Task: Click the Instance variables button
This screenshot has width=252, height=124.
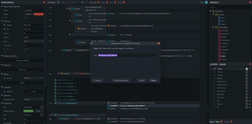Action: coord(22,60)
